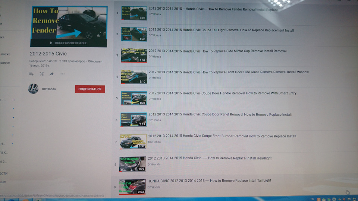This screenshot has height=201, width=358.
Task: Open Door Handle Removal thumbnail 1:38
Action: tap(134, 98)
